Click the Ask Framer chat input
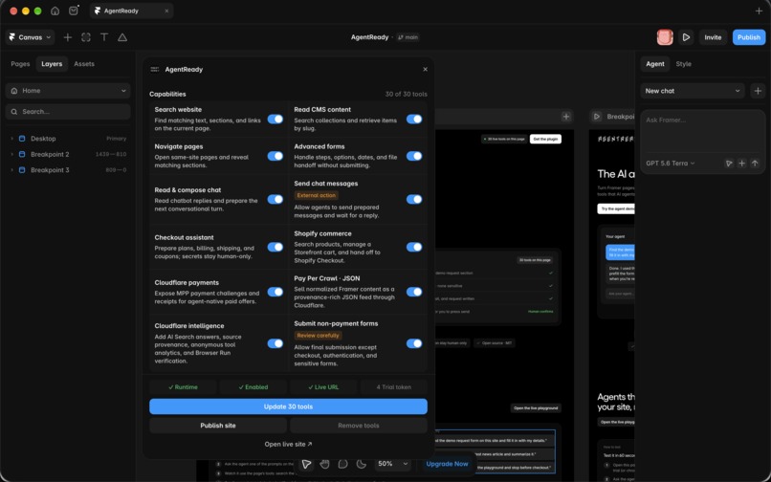 tap(702, 132)
